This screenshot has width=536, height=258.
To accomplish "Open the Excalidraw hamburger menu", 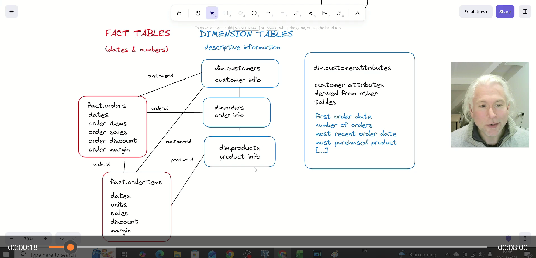I will pyautogui.click(x=11, y=11).
